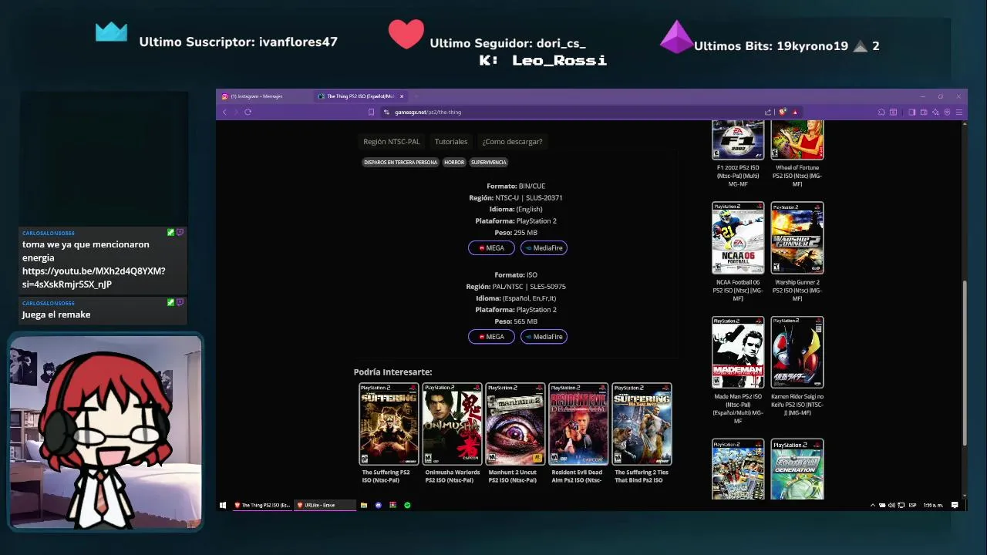Switch to the Instagram Mensajes tab
The width and height of the screenshot is (987, 555).
click(x=262, y=96)
